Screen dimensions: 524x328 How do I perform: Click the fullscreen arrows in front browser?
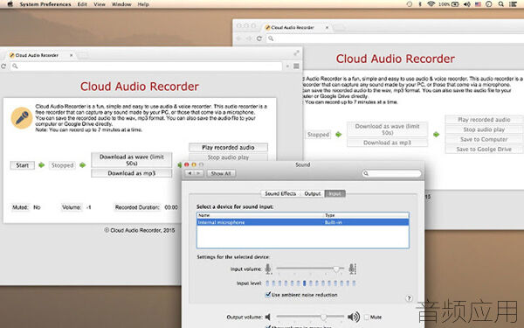point(296,53)
